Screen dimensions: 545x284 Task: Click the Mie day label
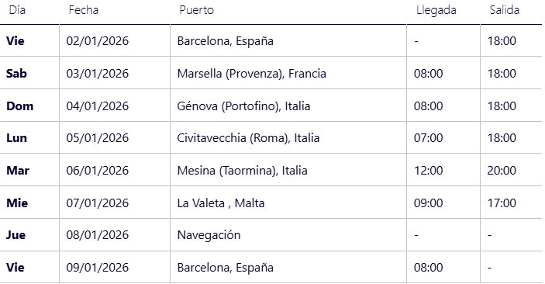click(17, 203)
